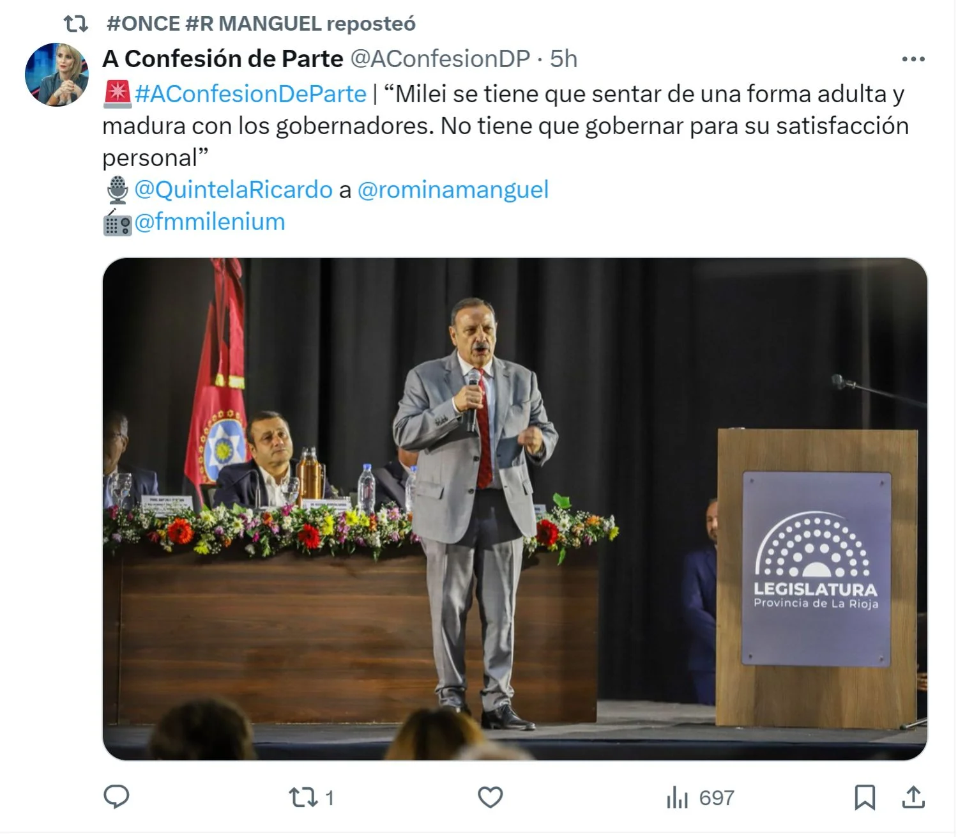
Task: Click the '#ONCE #R MANGUEL reposteó' label
Action: (x=261, y=24)
